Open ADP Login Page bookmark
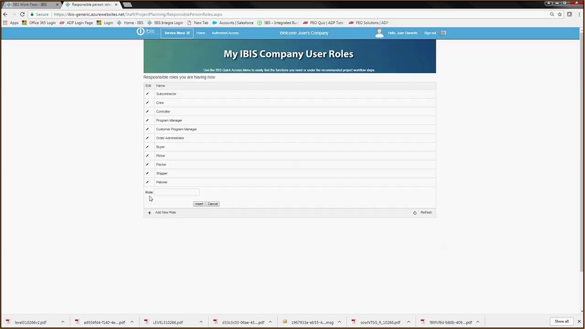The width and height of the screenshot is (585, 329). [x=76, y=23]
